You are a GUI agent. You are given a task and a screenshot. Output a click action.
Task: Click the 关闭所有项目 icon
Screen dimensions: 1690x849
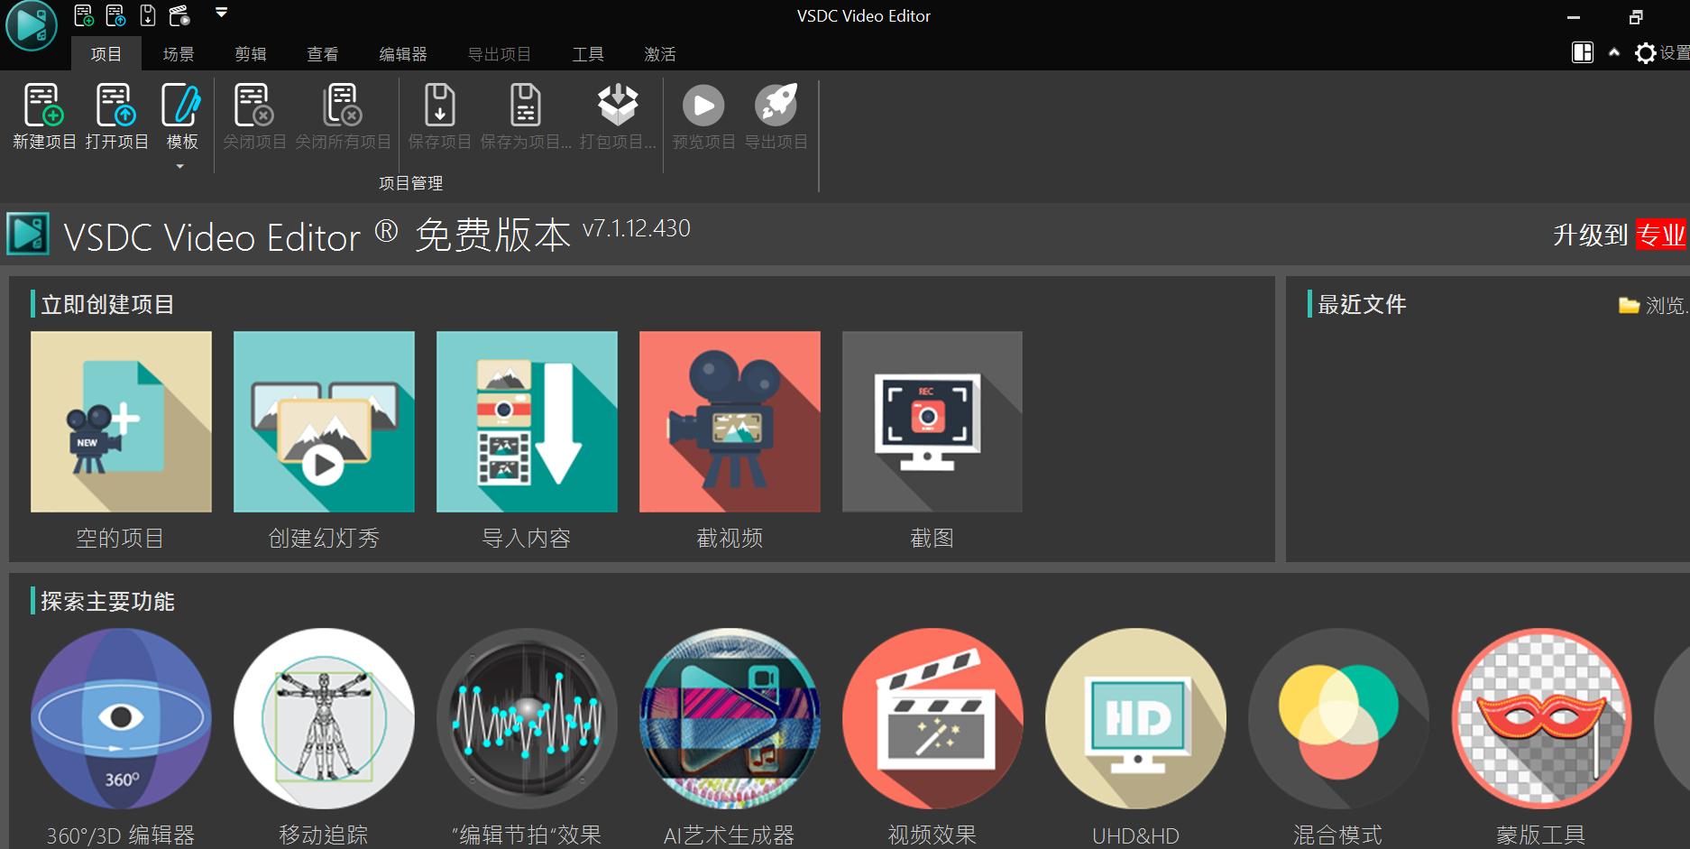pos(343,106)
